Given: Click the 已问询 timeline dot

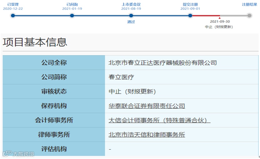Looking at the screenshot, I should point(72,16).
